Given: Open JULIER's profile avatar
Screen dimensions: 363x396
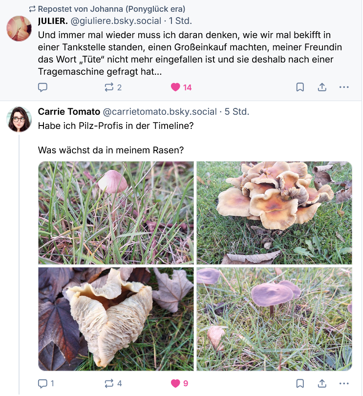Looking at the screenshot, I should [19, 28].
